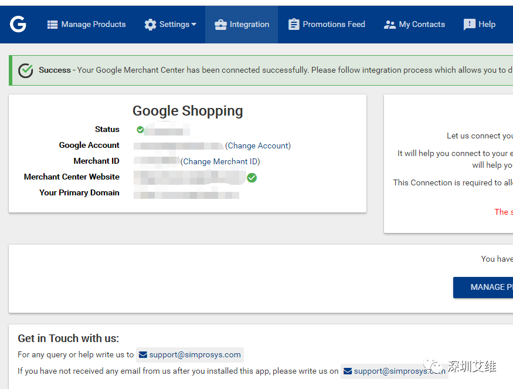This screenshot has height=389, width=513.
Task: Click the Google Account label
Action: click(x=89, y=146)
